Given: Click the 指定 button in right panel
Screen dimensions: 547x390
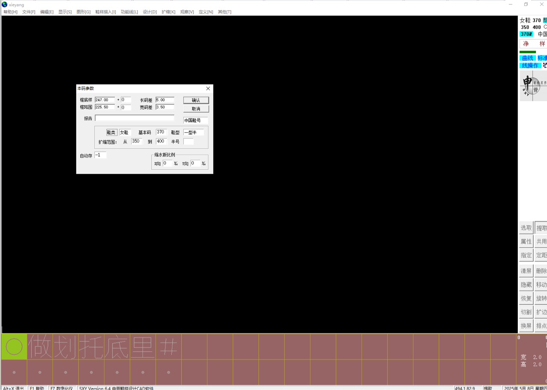Looking at the screenshot, I should pos(526,255).
